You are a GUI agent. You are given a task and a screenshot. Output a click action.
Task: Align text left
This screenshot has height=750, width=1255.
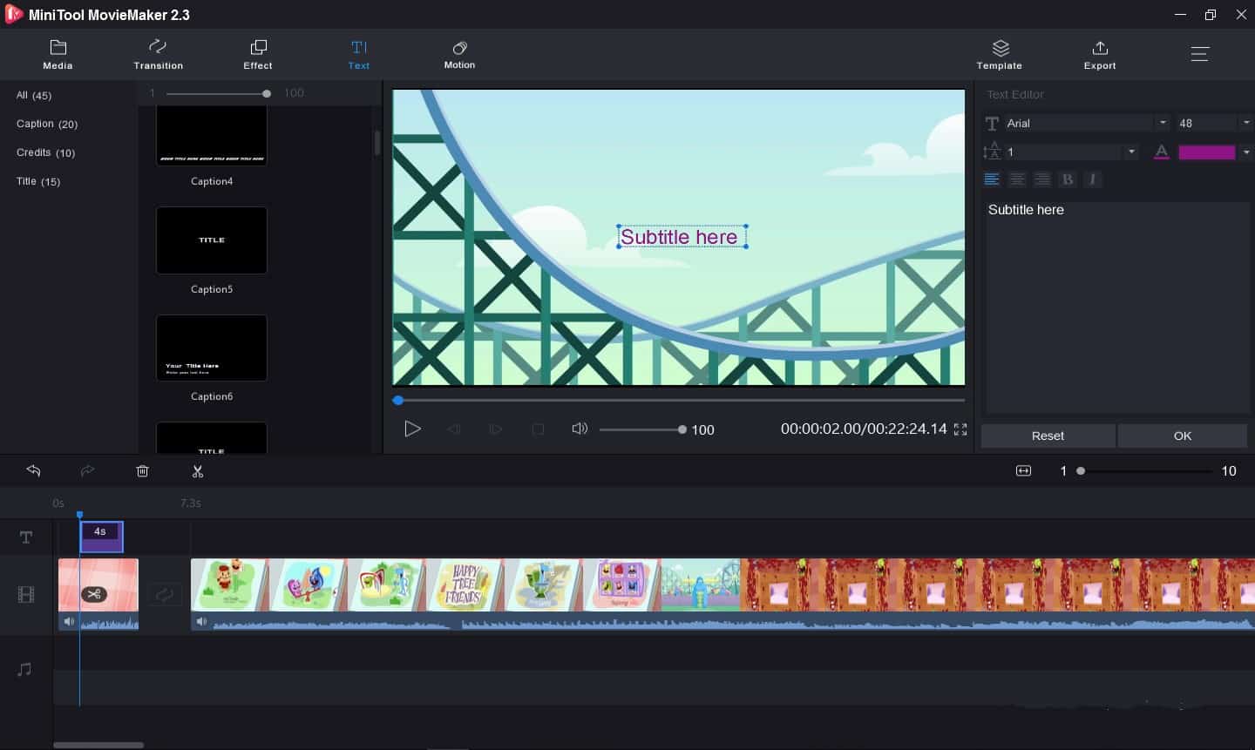click(x=992, y=179)
